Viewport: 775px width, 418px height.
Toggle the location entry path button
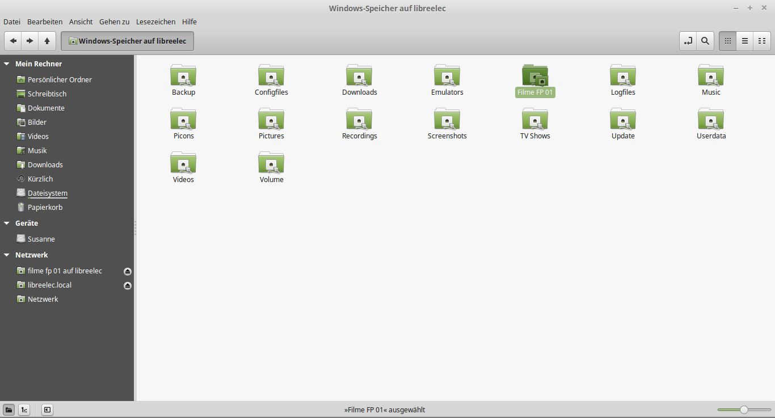coord(688,41)
